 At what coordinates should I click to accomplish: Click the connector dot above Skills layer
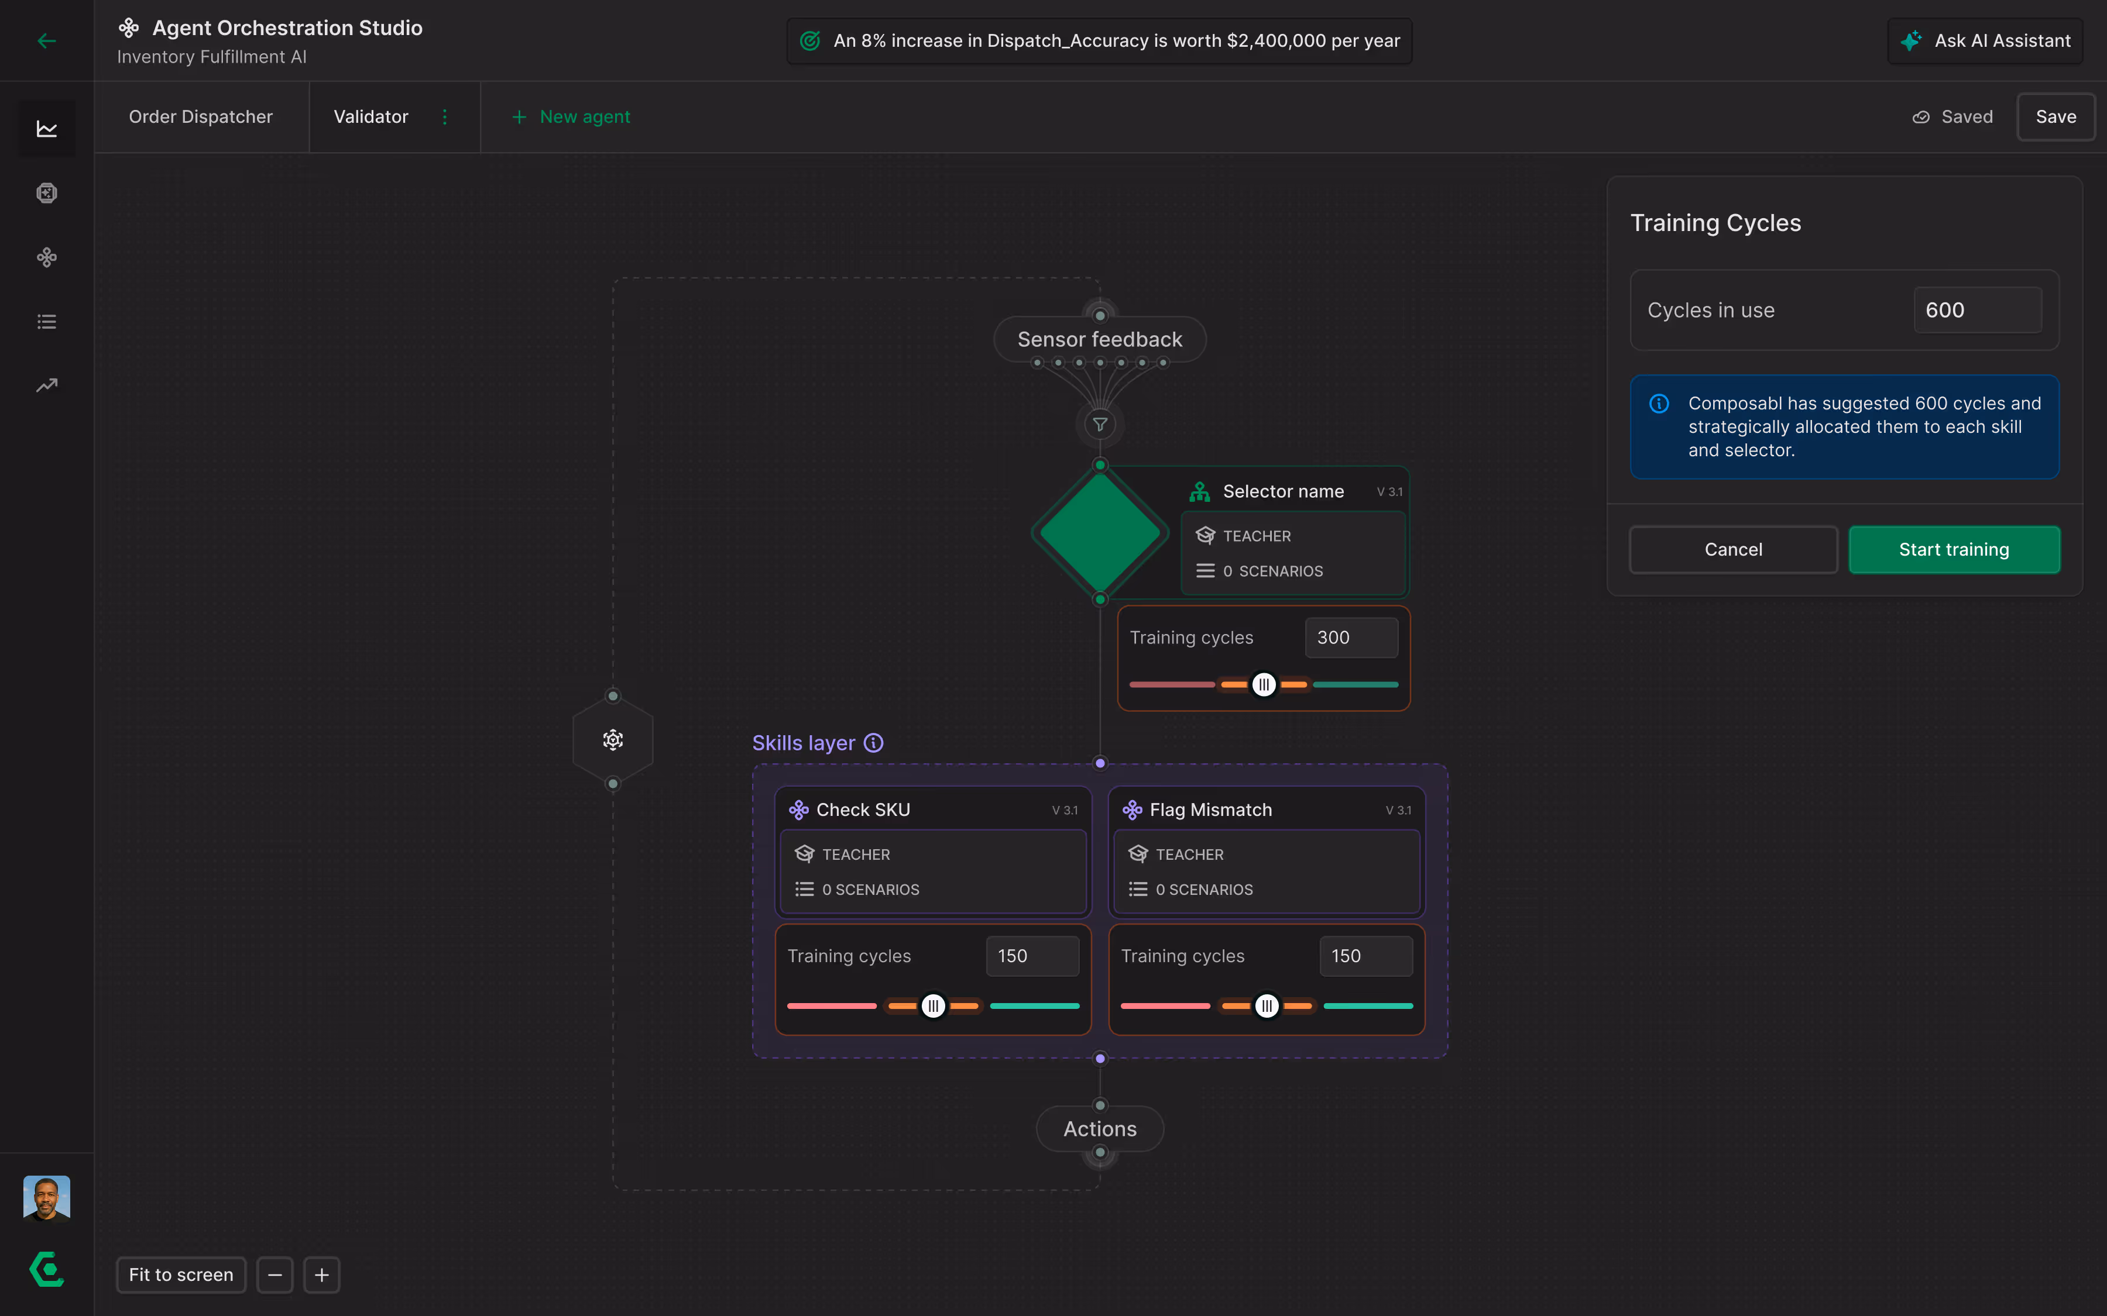tap(1100, 763)
